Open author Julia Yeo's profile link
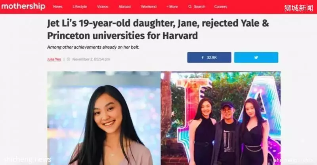This screenshot has height=165, width=317. [54, 59]
